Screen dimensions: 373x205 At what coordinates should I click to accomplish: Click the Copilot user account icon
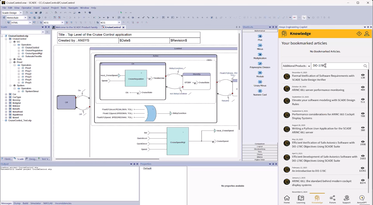(x=366, y=34)
